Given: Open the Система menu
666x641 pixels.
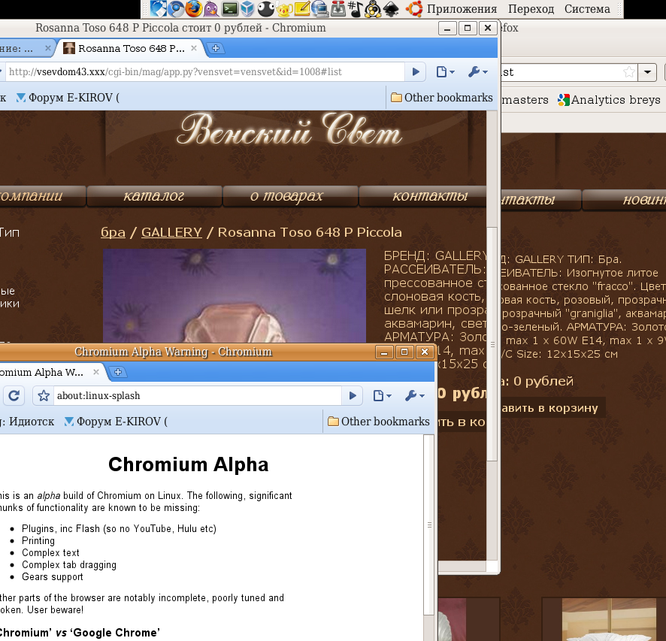Looking at the screenshot, I should pos(586,9).
